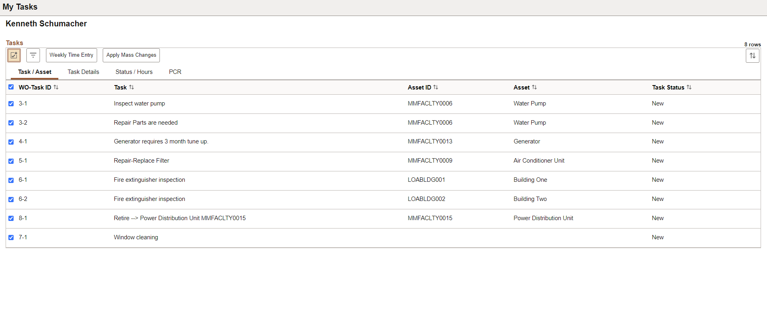Click 'Generator requires 3 month tune up.'
Screen dimensions: 767x324
pos(161,141)
